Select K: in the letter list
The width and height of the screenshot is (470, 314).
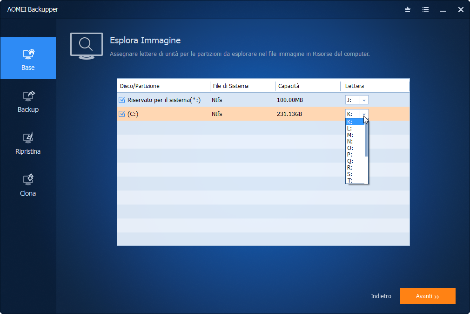tap(355, 122)
